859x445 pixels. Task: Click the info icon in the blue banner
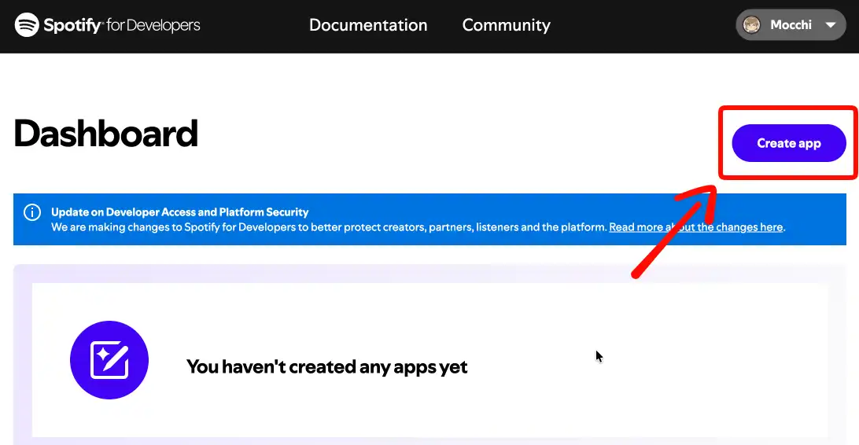click(32, 211)
